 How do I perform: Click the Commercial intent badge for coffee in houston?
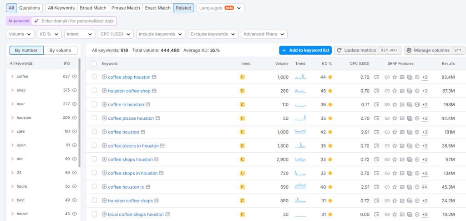(242, 105)
